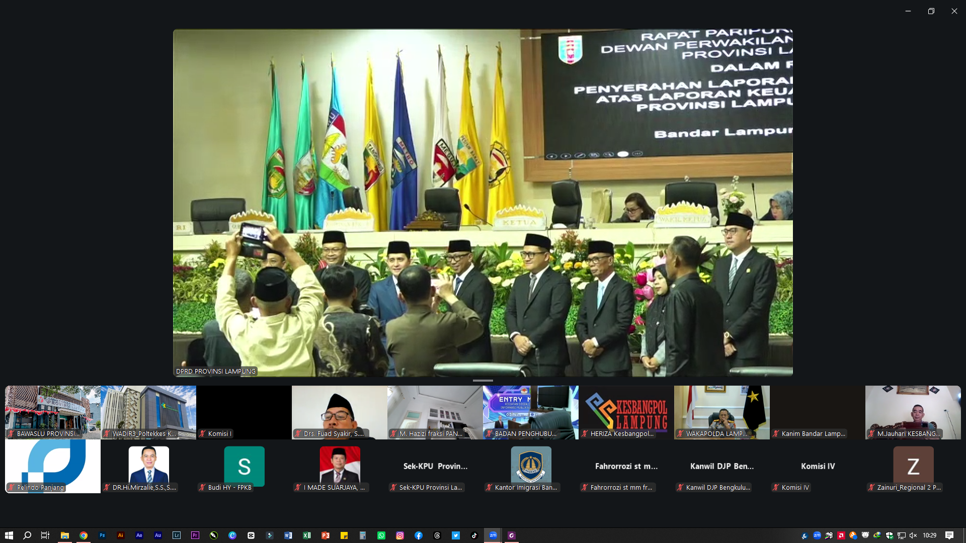
Task: Launch Adobe Illustrator from the taskbar
Action: pos(121,535)
